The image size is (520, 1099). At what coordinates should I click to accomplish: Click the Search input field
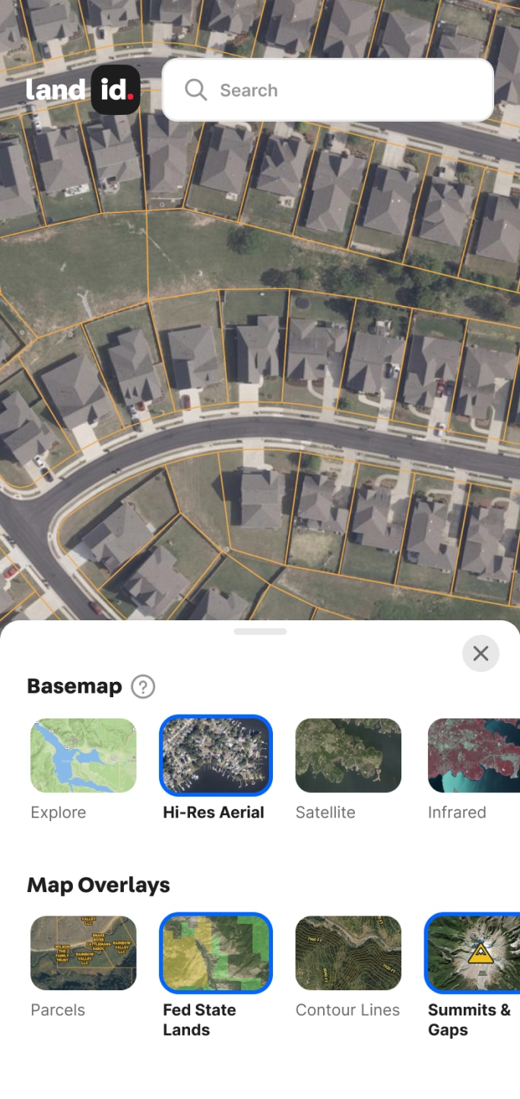[x=328, y=90]
